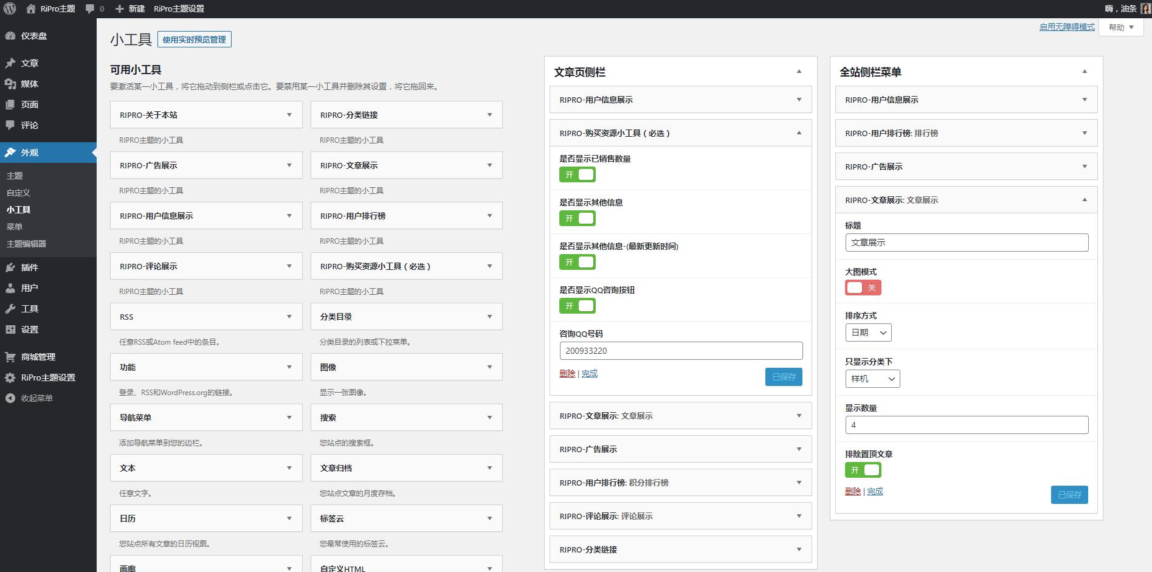Click the 用户 person icon

pos(10,288)
